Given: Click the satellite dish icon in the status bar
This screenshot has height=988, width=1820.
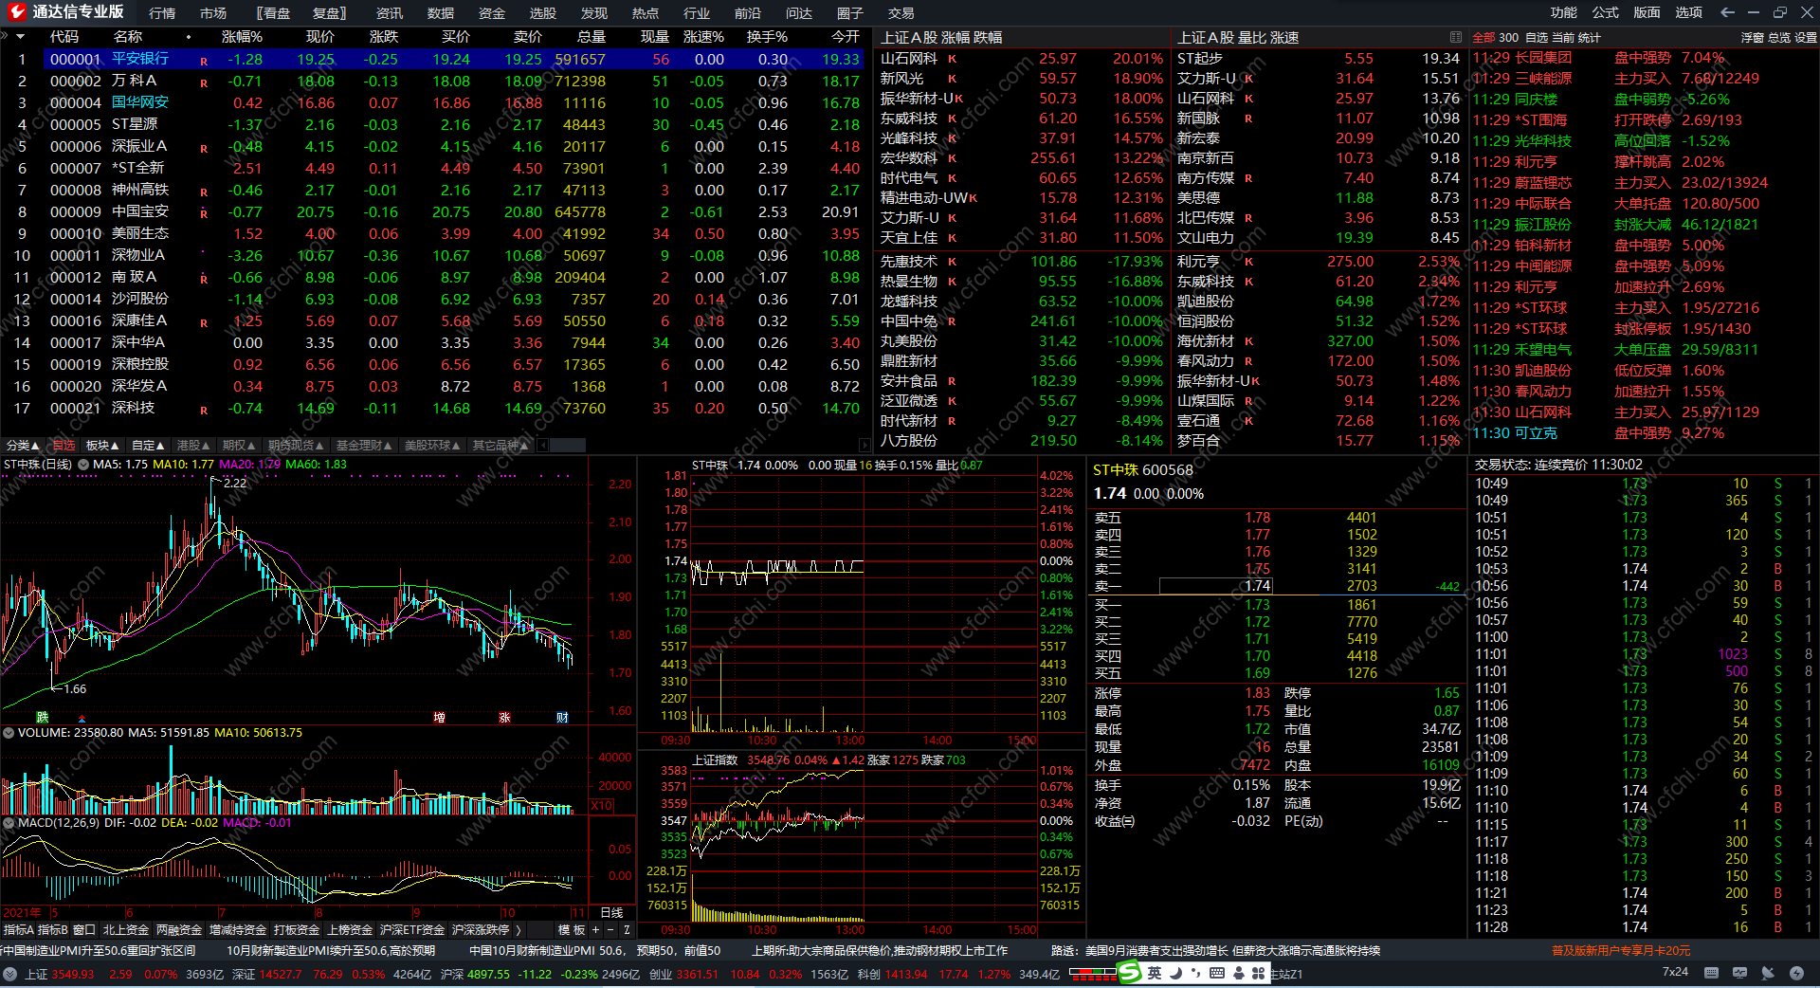Looking at the screenshot, I should coord(1768,973).
